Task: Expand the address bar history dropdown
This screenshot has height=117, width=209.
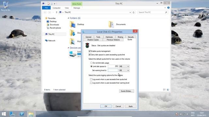Action: [x=130, y=12]
